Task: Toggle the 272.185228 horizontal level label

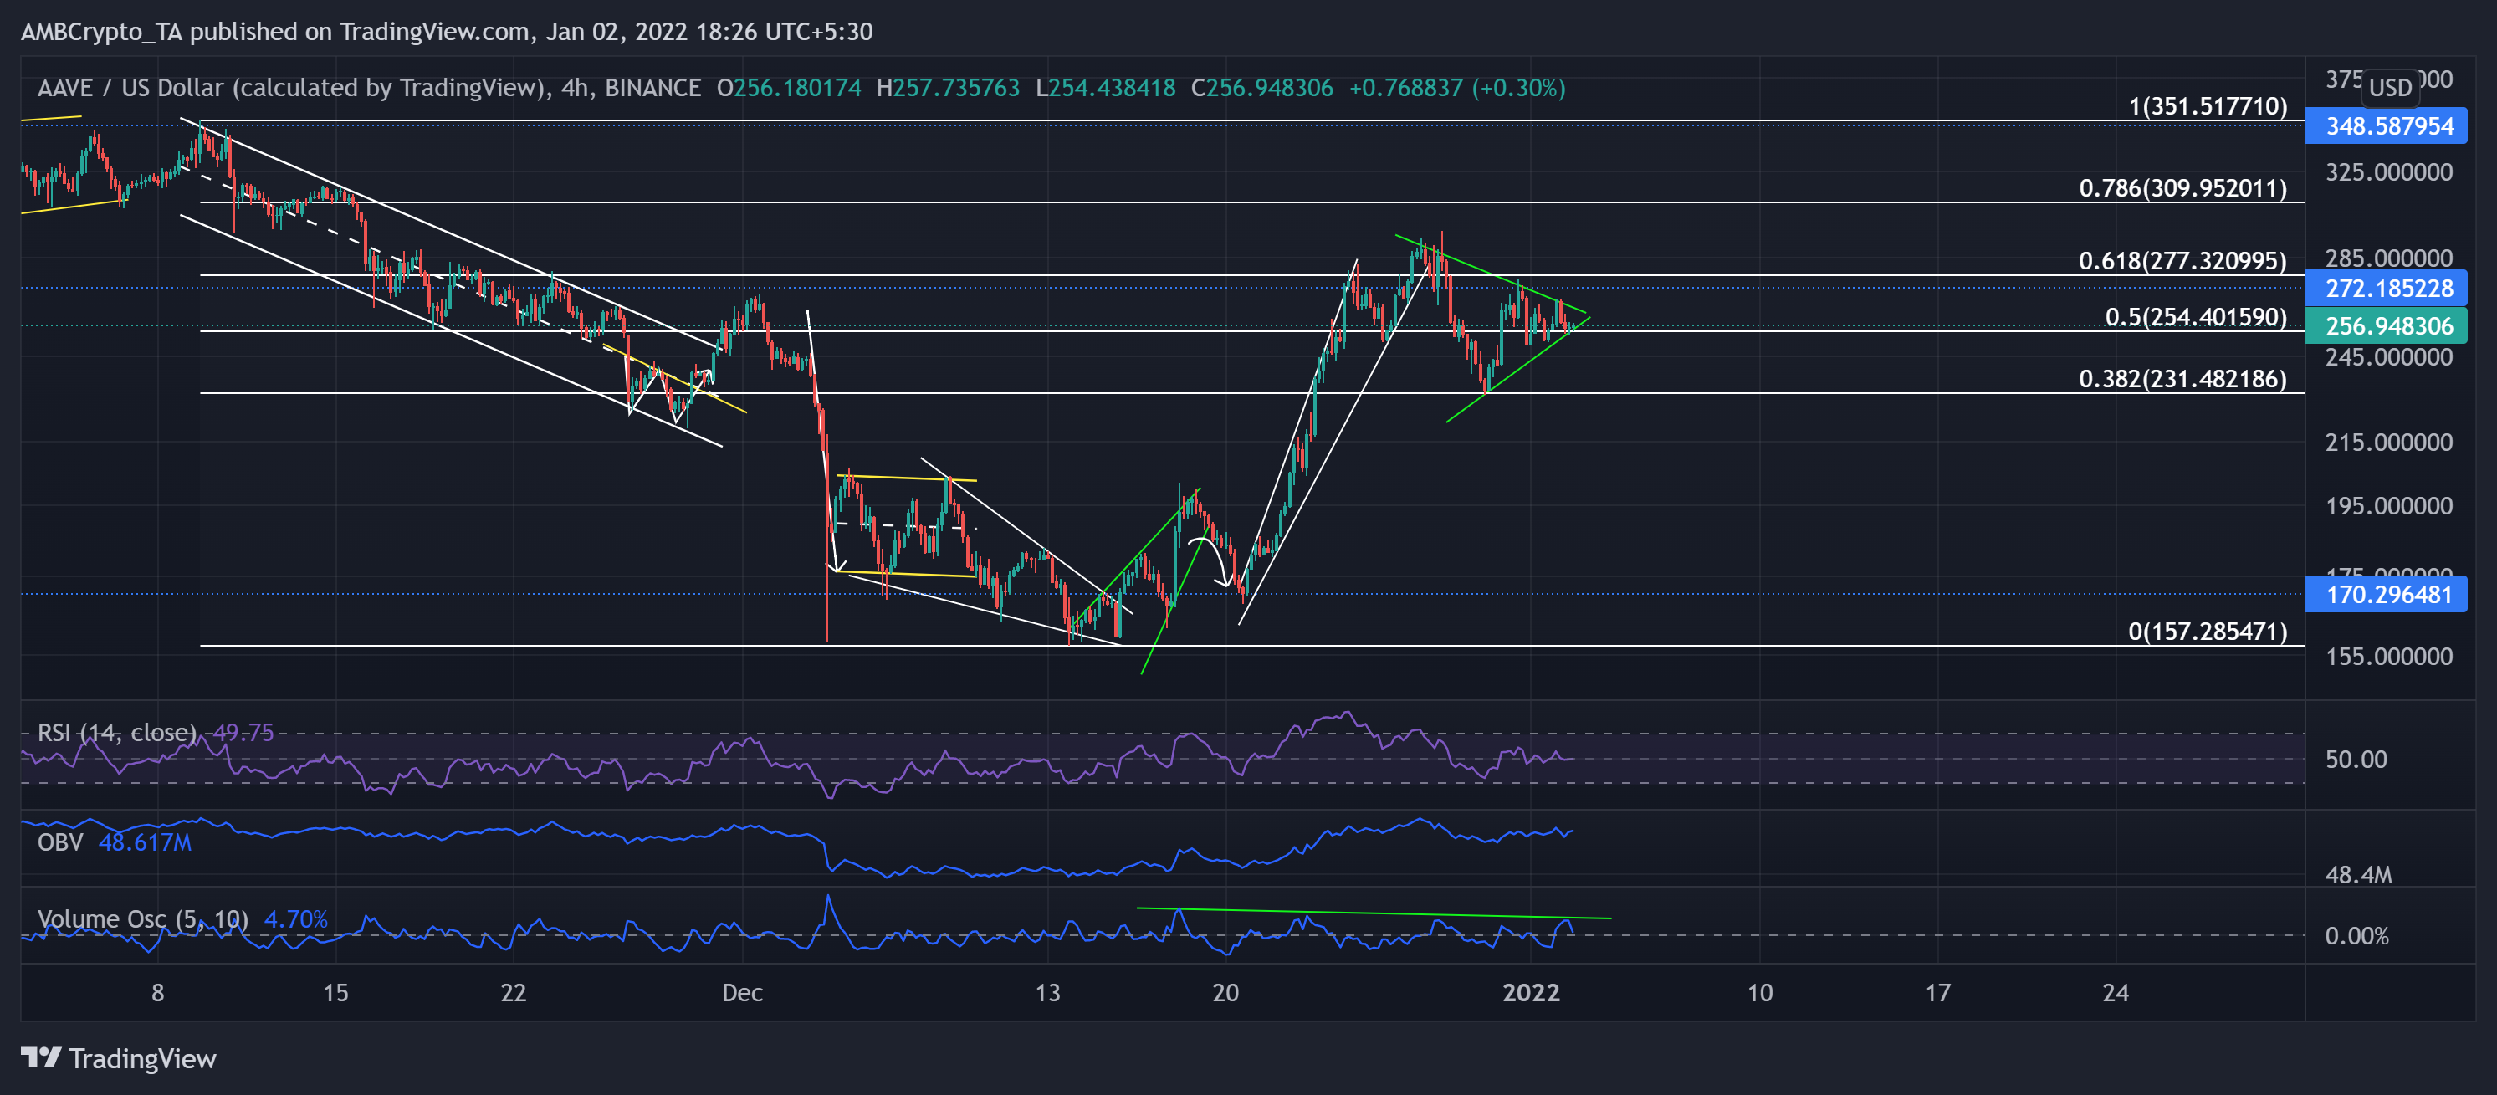Action: pyautogui.click(x=2387, y=288)
